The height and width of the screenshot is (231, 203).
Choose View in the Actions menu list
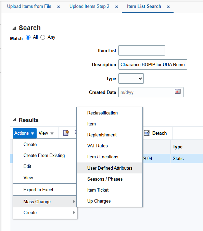tap(45, 178)
